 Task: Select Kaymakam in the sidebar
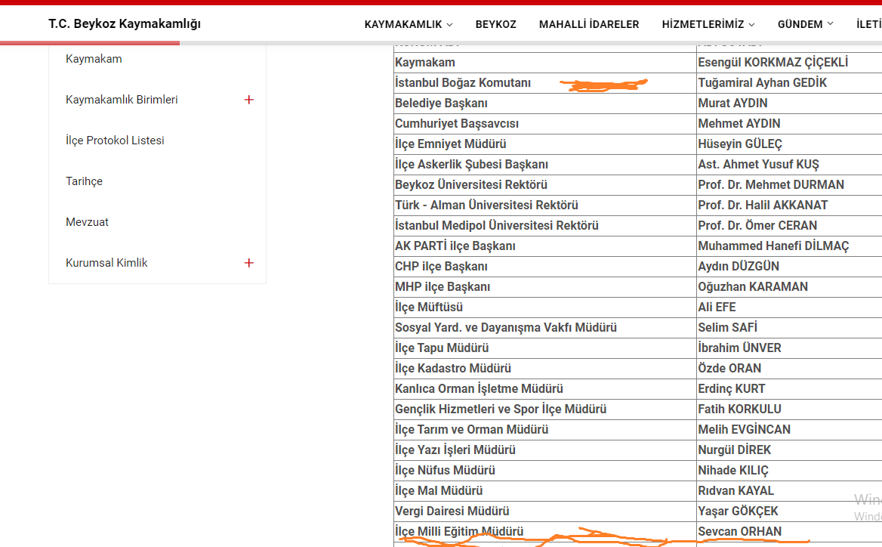click(x=94, y=58)
